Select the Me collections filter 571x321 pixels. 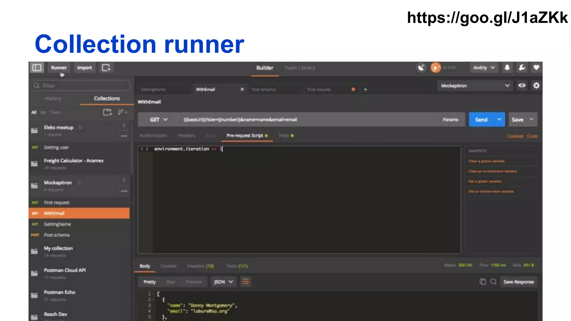click(43, 112)
